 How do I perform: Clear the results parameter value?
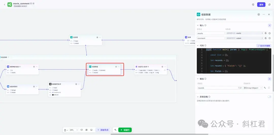pyautogui.click(x=262, y=33)
